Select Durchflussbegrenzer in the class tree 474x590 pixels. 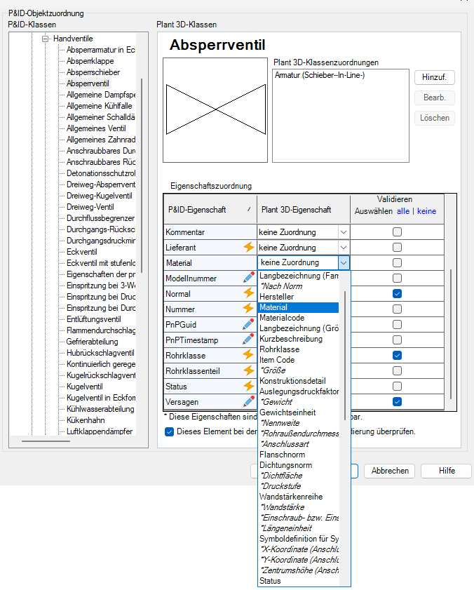(100, 218)
